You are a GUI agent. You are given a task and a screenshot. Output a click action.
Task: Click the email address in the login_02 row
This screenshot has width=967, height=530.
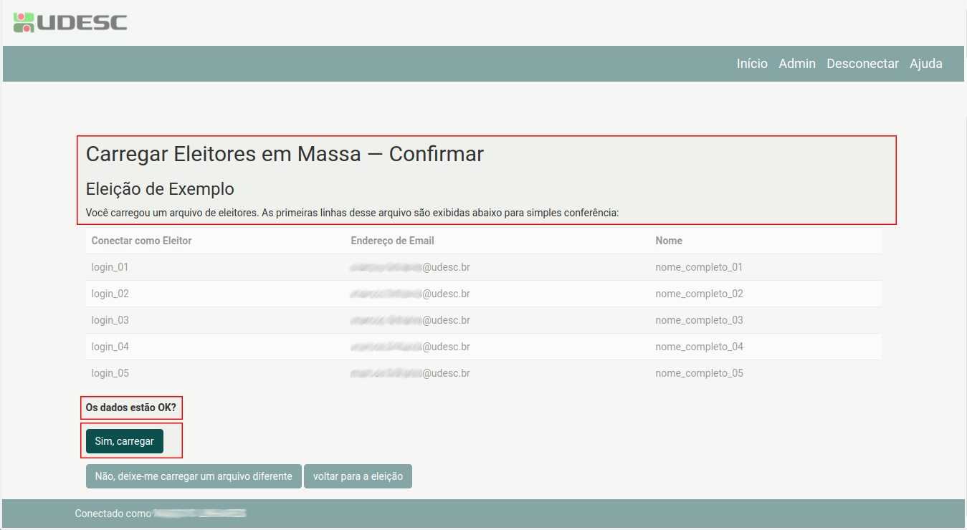point(410,294)
